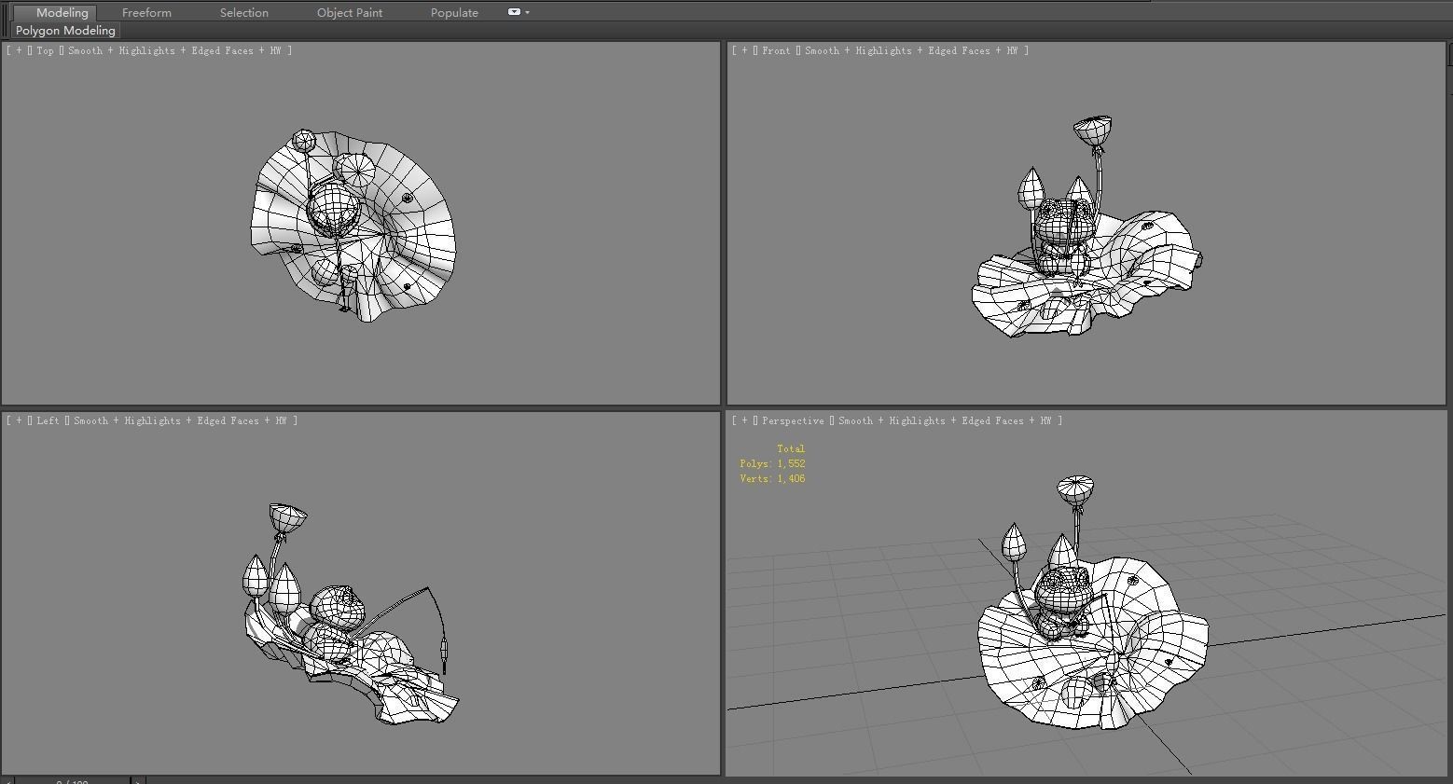Click the 'Total' statistics heading
Screen dimensions: 1453x784
tap(791, 448)
